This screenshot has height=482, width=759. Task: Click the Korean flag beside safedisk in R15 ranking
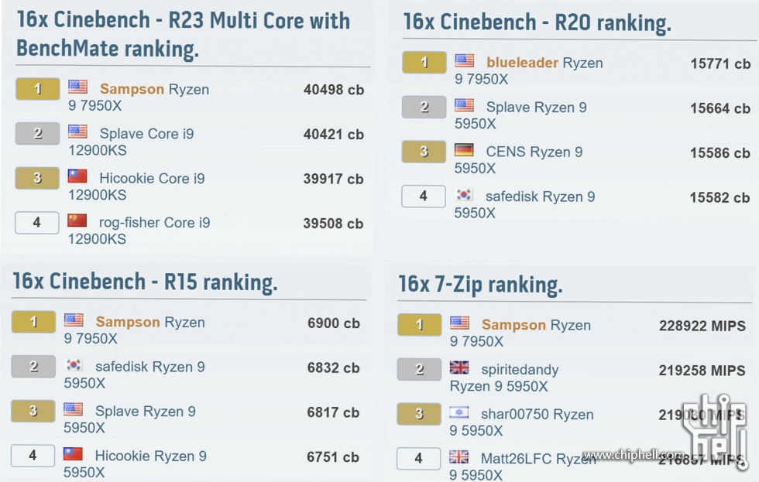pos(74,364)
